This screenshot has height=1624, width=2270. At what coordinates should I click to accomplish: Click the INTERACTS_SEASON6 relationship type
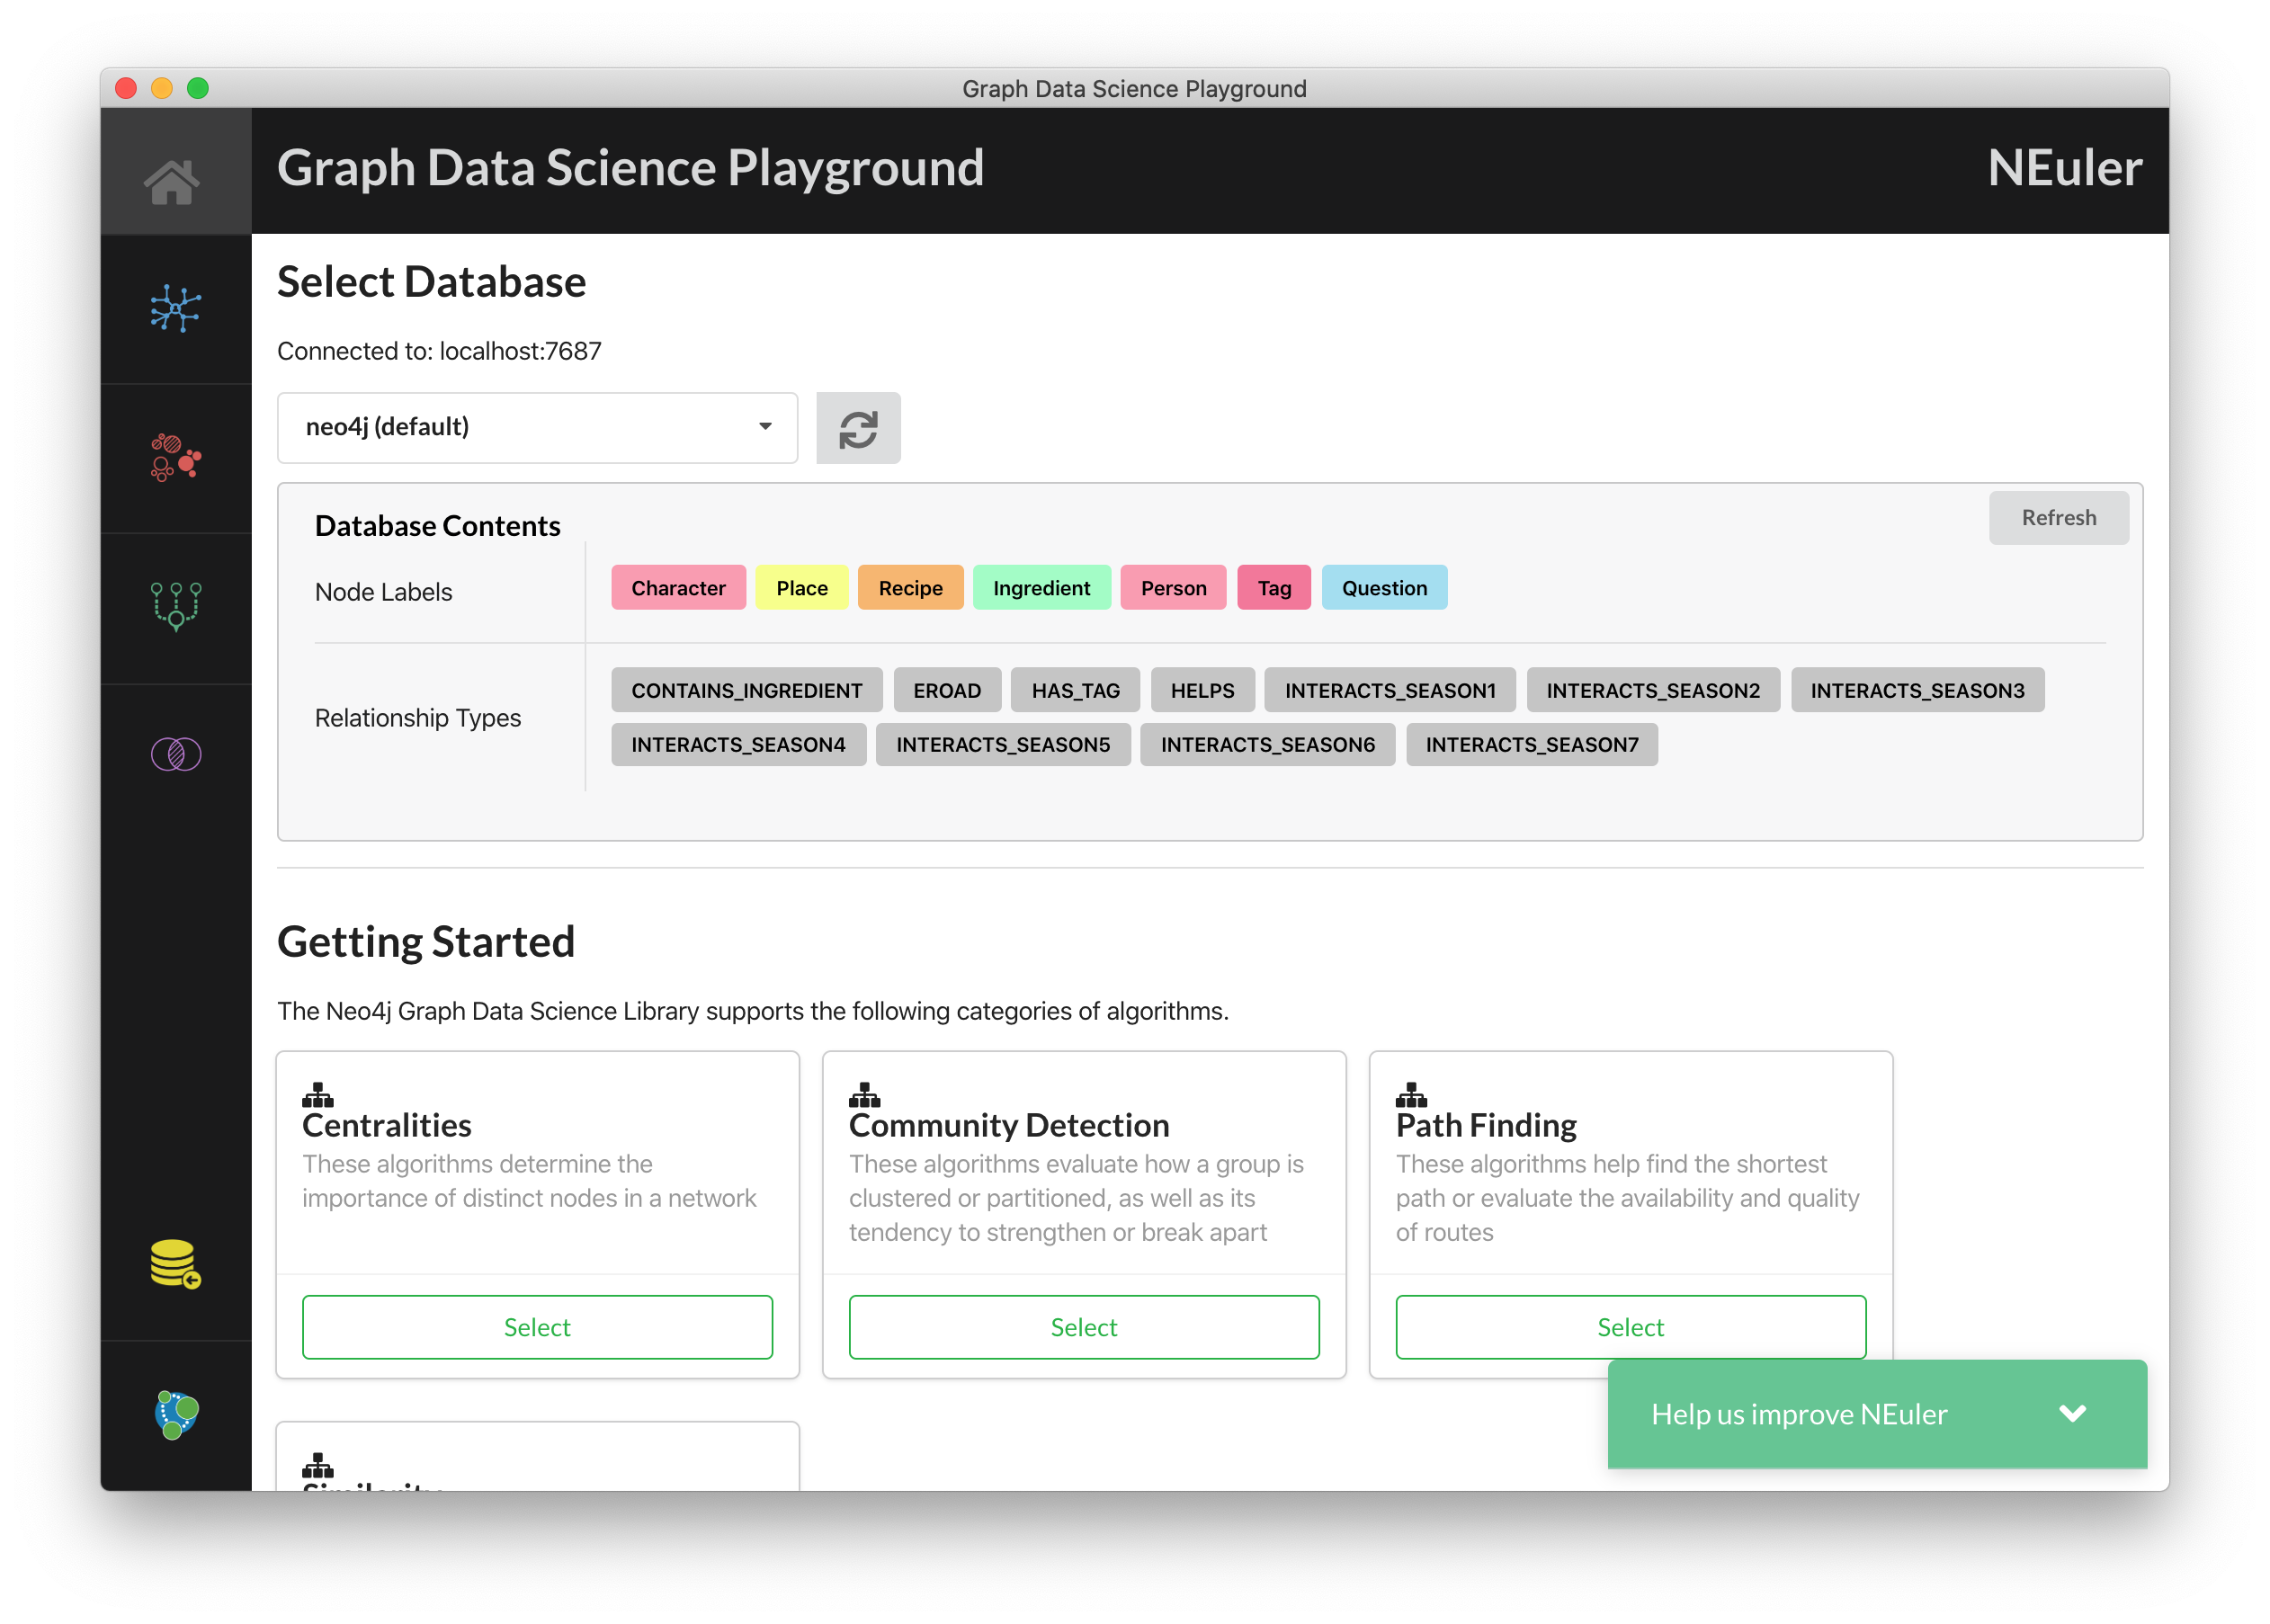point(1267,744)
